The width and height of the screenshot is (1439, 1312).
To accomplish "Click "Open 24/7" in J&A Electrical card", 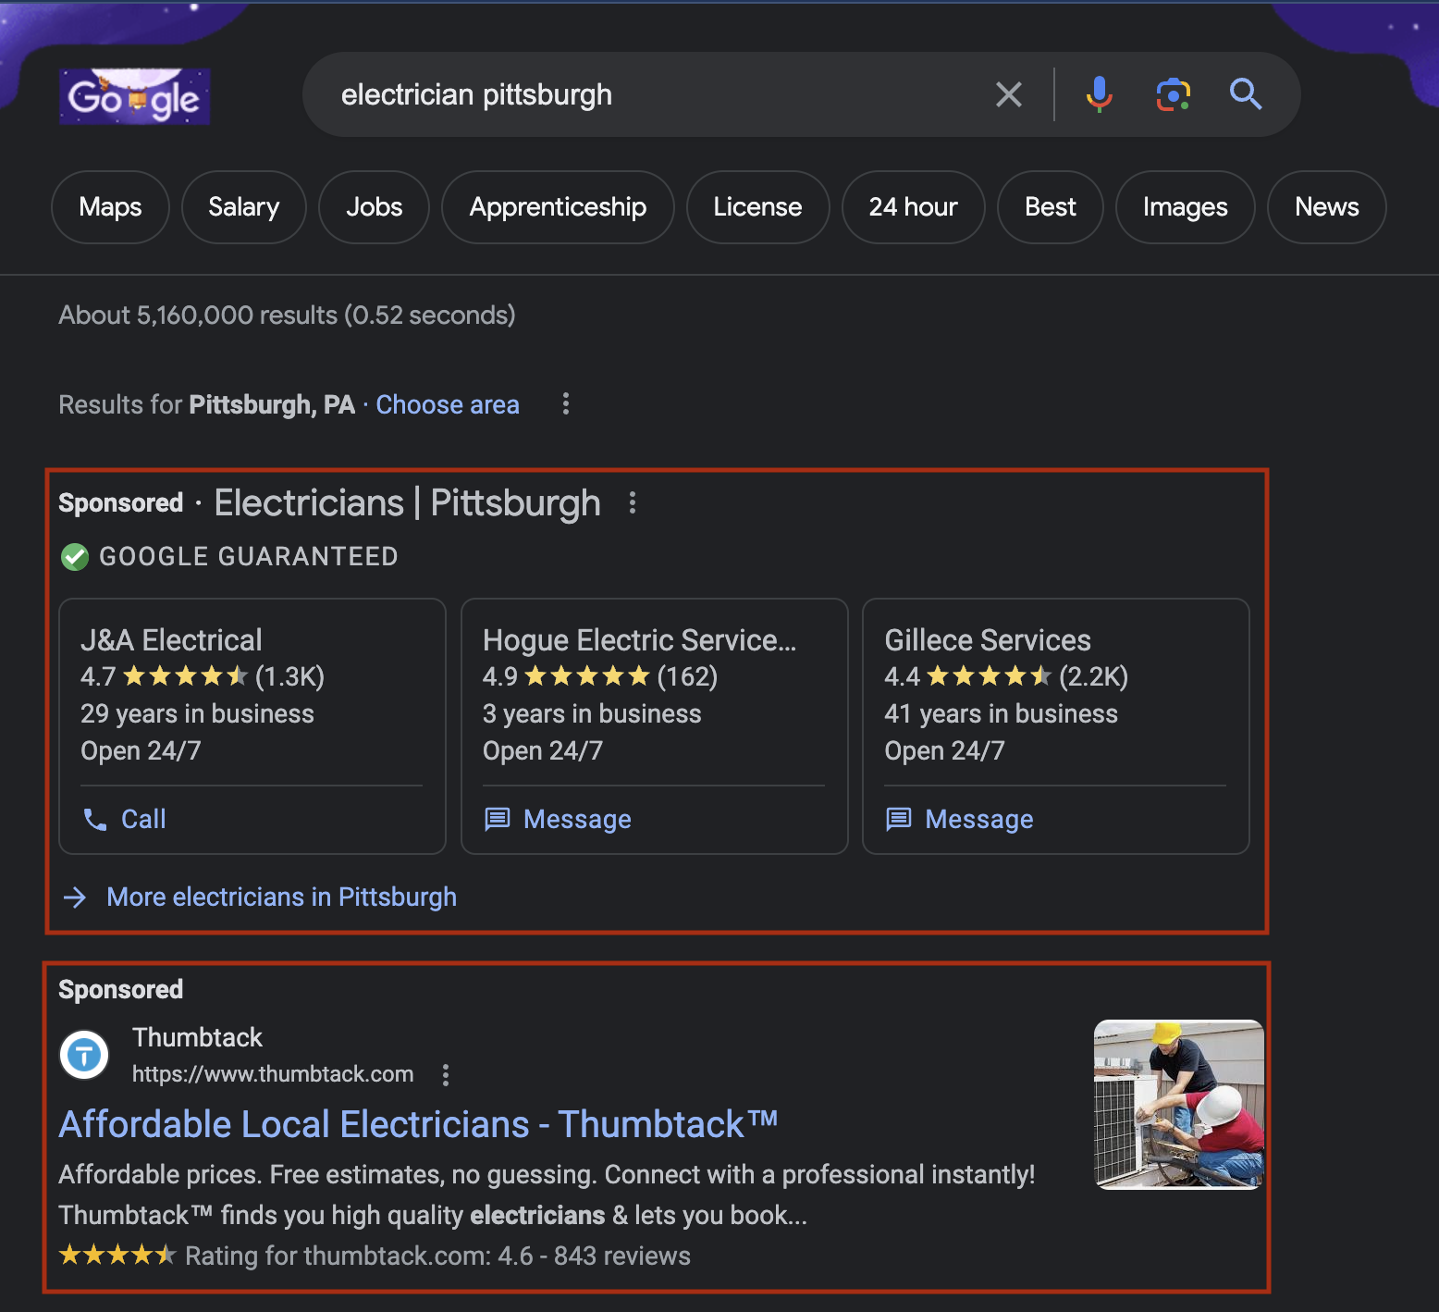I will coord(141,751).
